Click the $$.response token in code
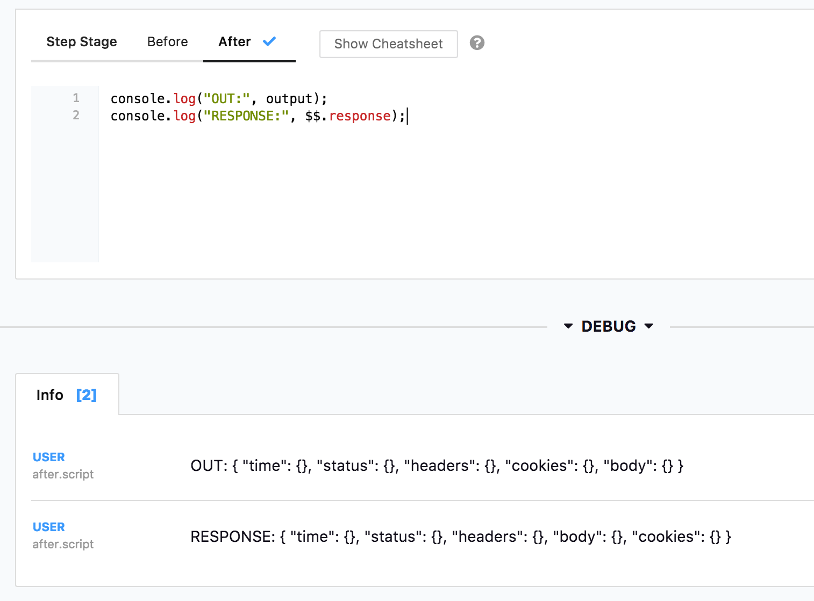Viewport: 814px width, 601px height. coord(347,116)
